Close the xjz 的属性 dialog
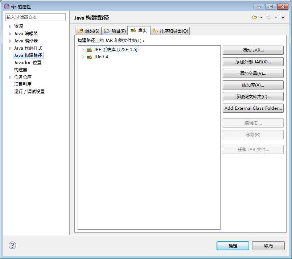The image size is (292, 259). pyautogui.click(x=283, y=7)
